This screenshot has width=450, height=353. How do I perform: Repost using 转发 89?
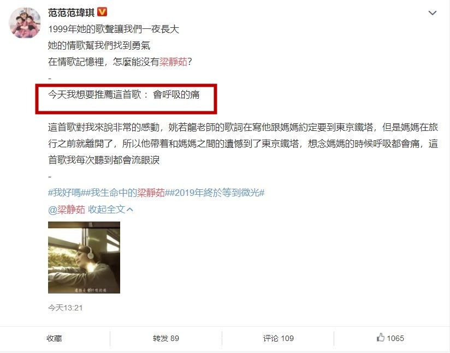(166, 338)
